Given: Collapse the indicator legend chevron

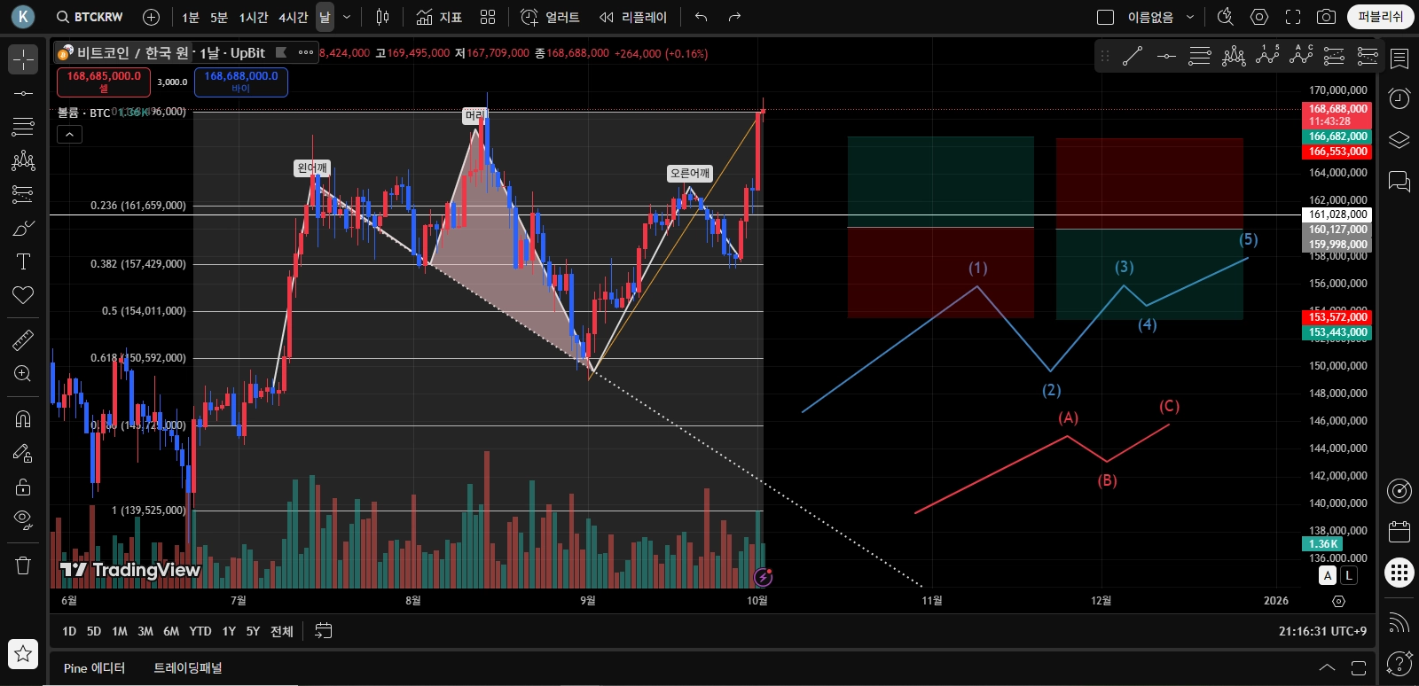Looking at the screenshot, I should click(x=69, y=135).
